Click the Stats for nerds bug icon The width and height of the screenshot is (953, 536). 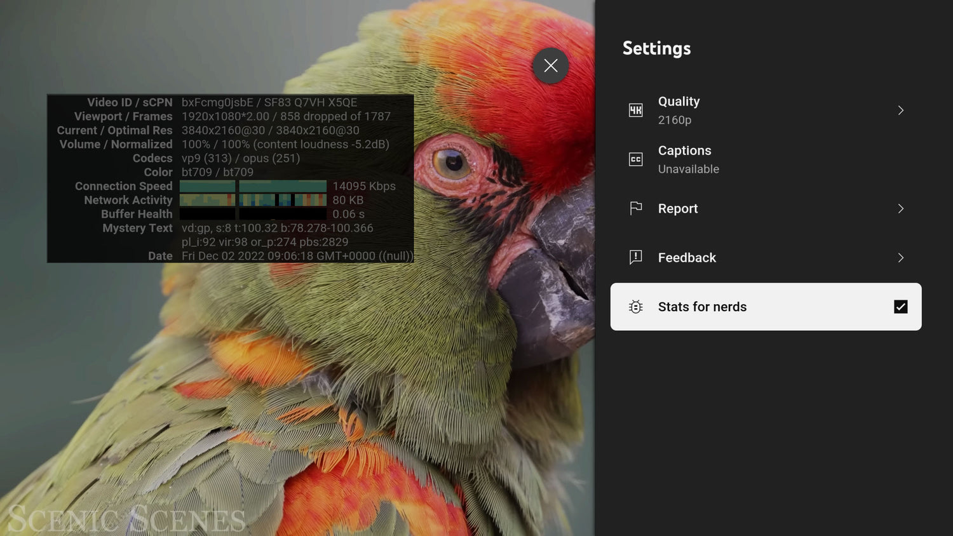pos(635,307)
